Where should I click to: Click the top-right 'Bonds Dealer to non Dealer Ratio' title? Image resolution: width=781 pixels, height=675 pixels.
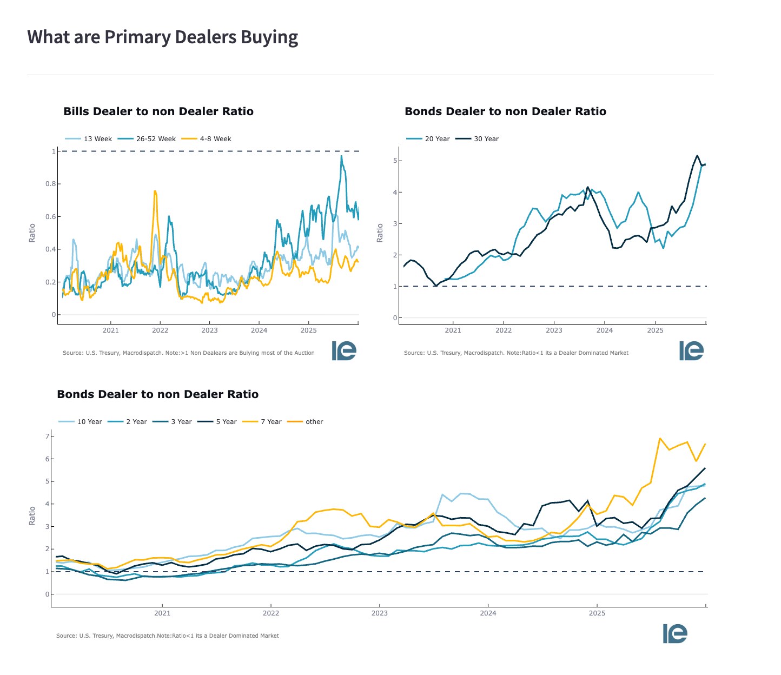pyautogui.click(x=505, y=111)
